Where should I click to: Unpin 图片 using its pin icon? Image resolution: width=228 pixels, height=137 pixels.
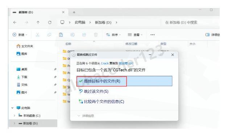(x=55, y=92)
